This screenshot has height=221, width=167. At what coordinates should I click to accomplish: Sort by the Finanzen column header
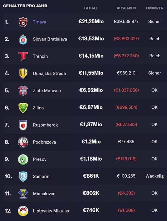point(155,8)
